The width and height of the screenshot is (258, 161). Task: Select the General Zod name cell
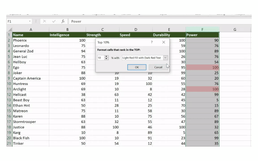31,51
